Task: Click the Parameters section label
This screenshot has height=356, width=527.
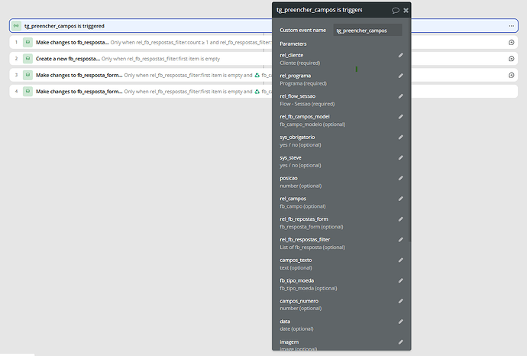Action: [x=293, y=44]
